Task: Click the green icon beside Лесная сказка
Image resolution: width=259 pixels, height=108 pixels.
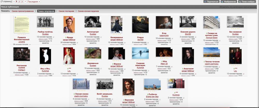Action: pos(74,94)
